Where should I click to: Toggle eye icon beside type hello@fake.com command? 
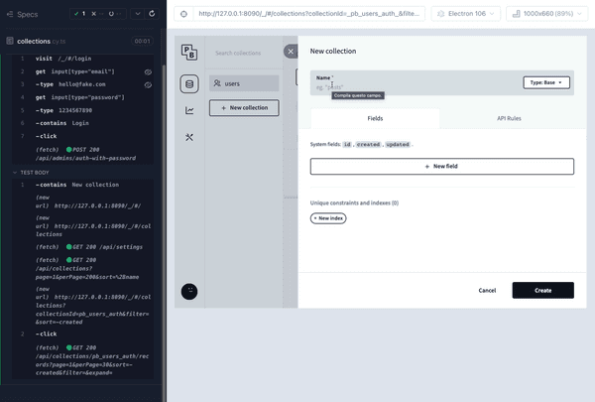click(x=148, y=84)
